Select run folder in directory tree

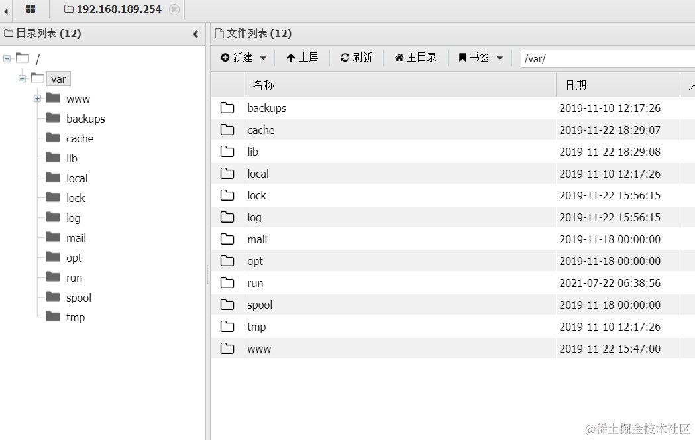[x=74, y=278]
